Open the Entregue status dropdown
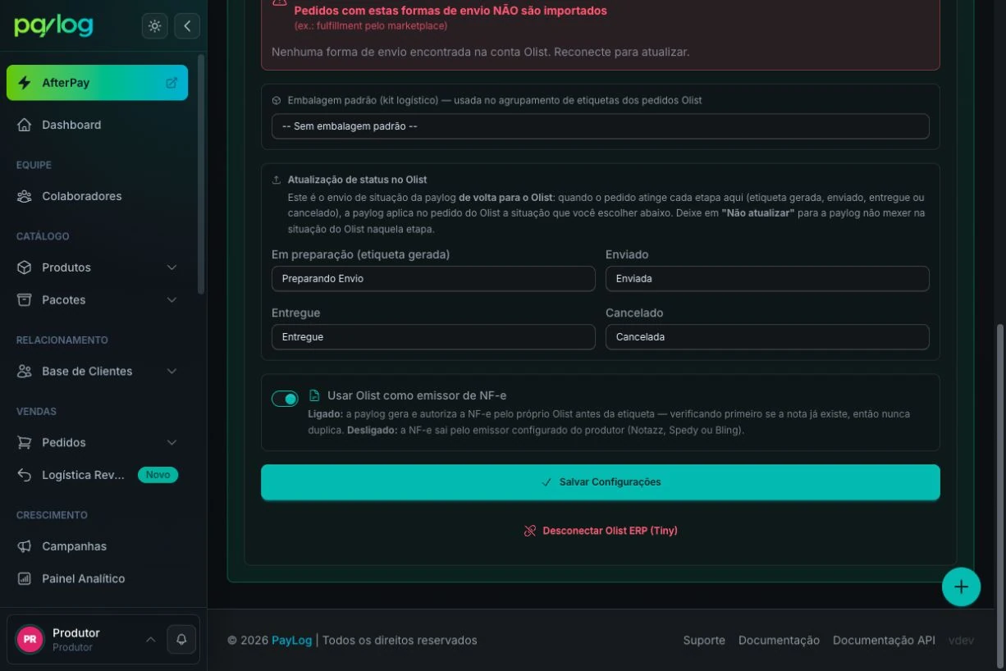The image size is (1006, 671). [433, 337]
